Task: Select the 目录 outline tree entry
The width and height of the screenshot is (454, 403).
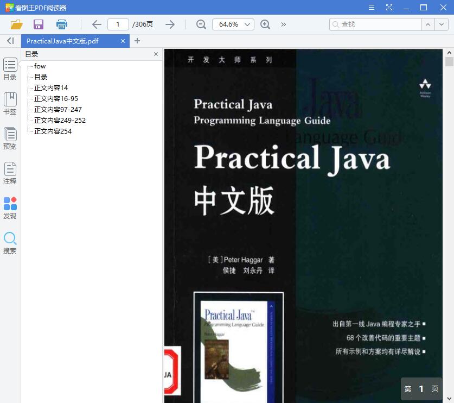Action: coord(41,77)
